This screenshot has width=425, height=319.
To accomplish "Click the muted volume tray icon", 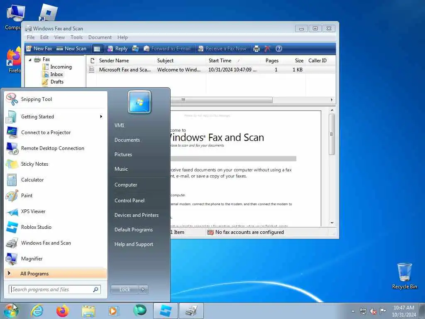I will (373, 311).
